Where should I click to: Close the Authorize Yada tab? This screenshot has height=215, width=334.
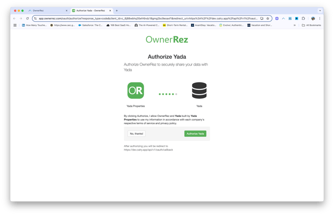click(x=110, y=11)
